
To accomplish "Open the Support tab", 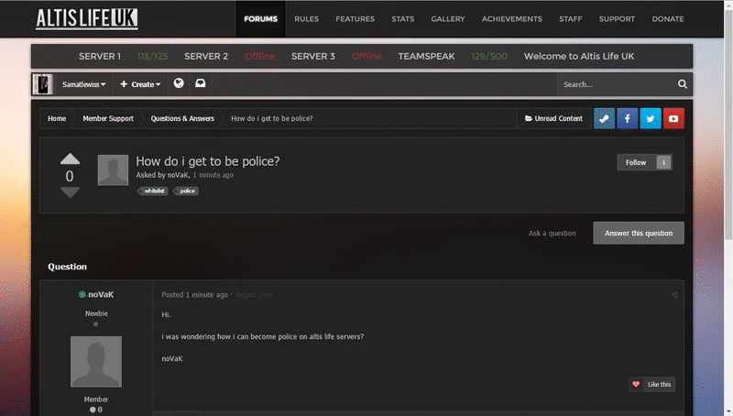I will tap(617, 19).
